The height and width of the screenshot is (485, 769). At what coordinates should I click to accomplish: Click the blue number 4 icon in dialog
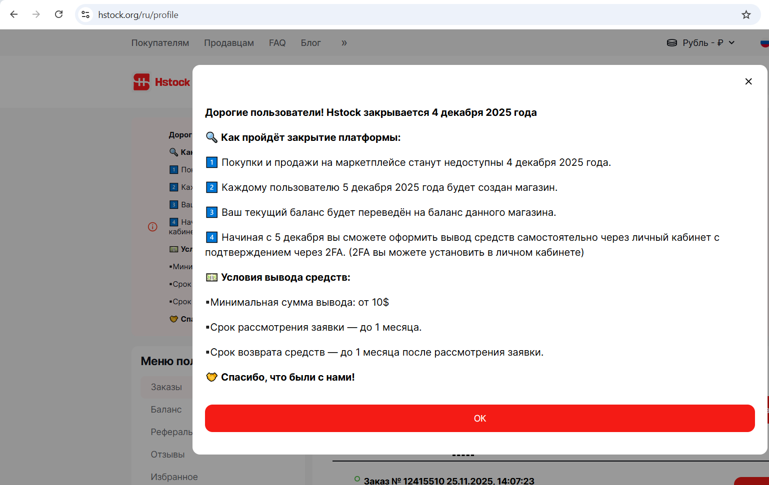[211, 237]
